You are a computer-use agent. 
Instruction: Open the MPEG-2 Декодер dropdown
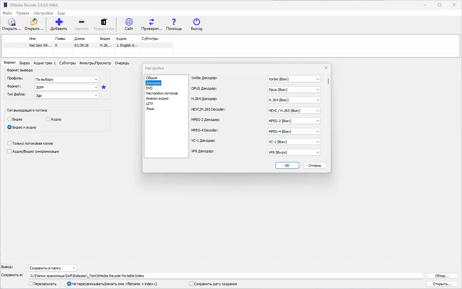pos(294,121)
